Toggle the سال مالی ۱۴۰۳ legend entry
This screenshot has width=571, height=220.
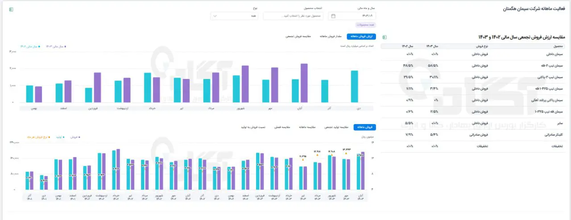pyautogui.click(x=56, y=46)
